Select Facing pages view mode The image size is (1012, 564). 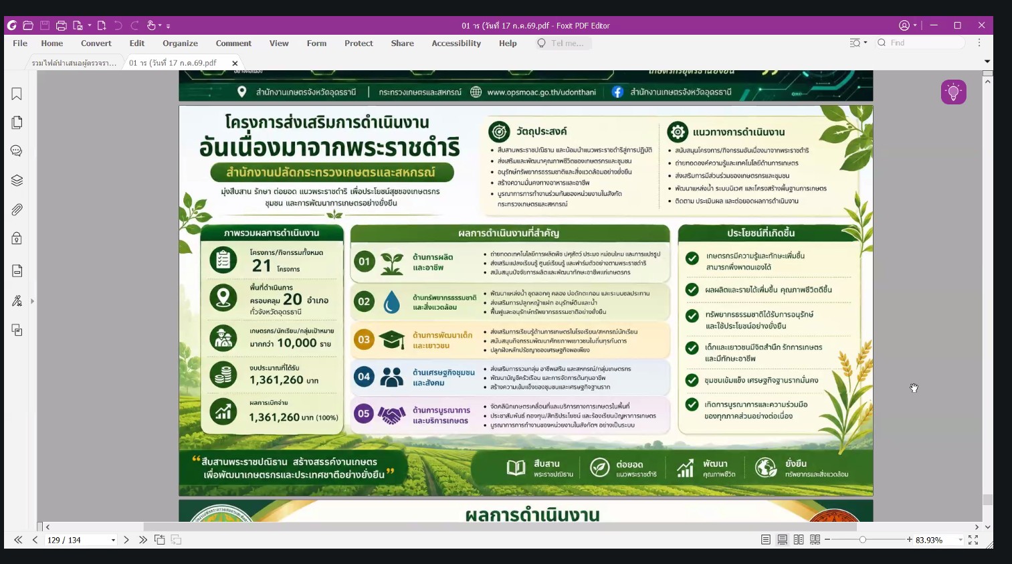(x=799, y=540)
